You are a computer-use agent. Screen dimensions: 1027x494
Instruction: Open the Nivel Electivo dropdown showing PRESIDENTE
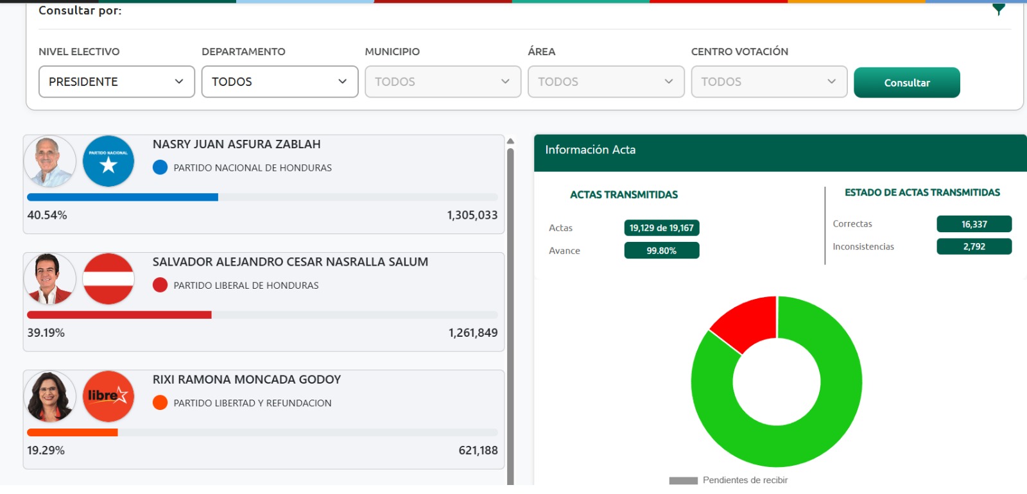pyautogui.click(x=117, y=81)
